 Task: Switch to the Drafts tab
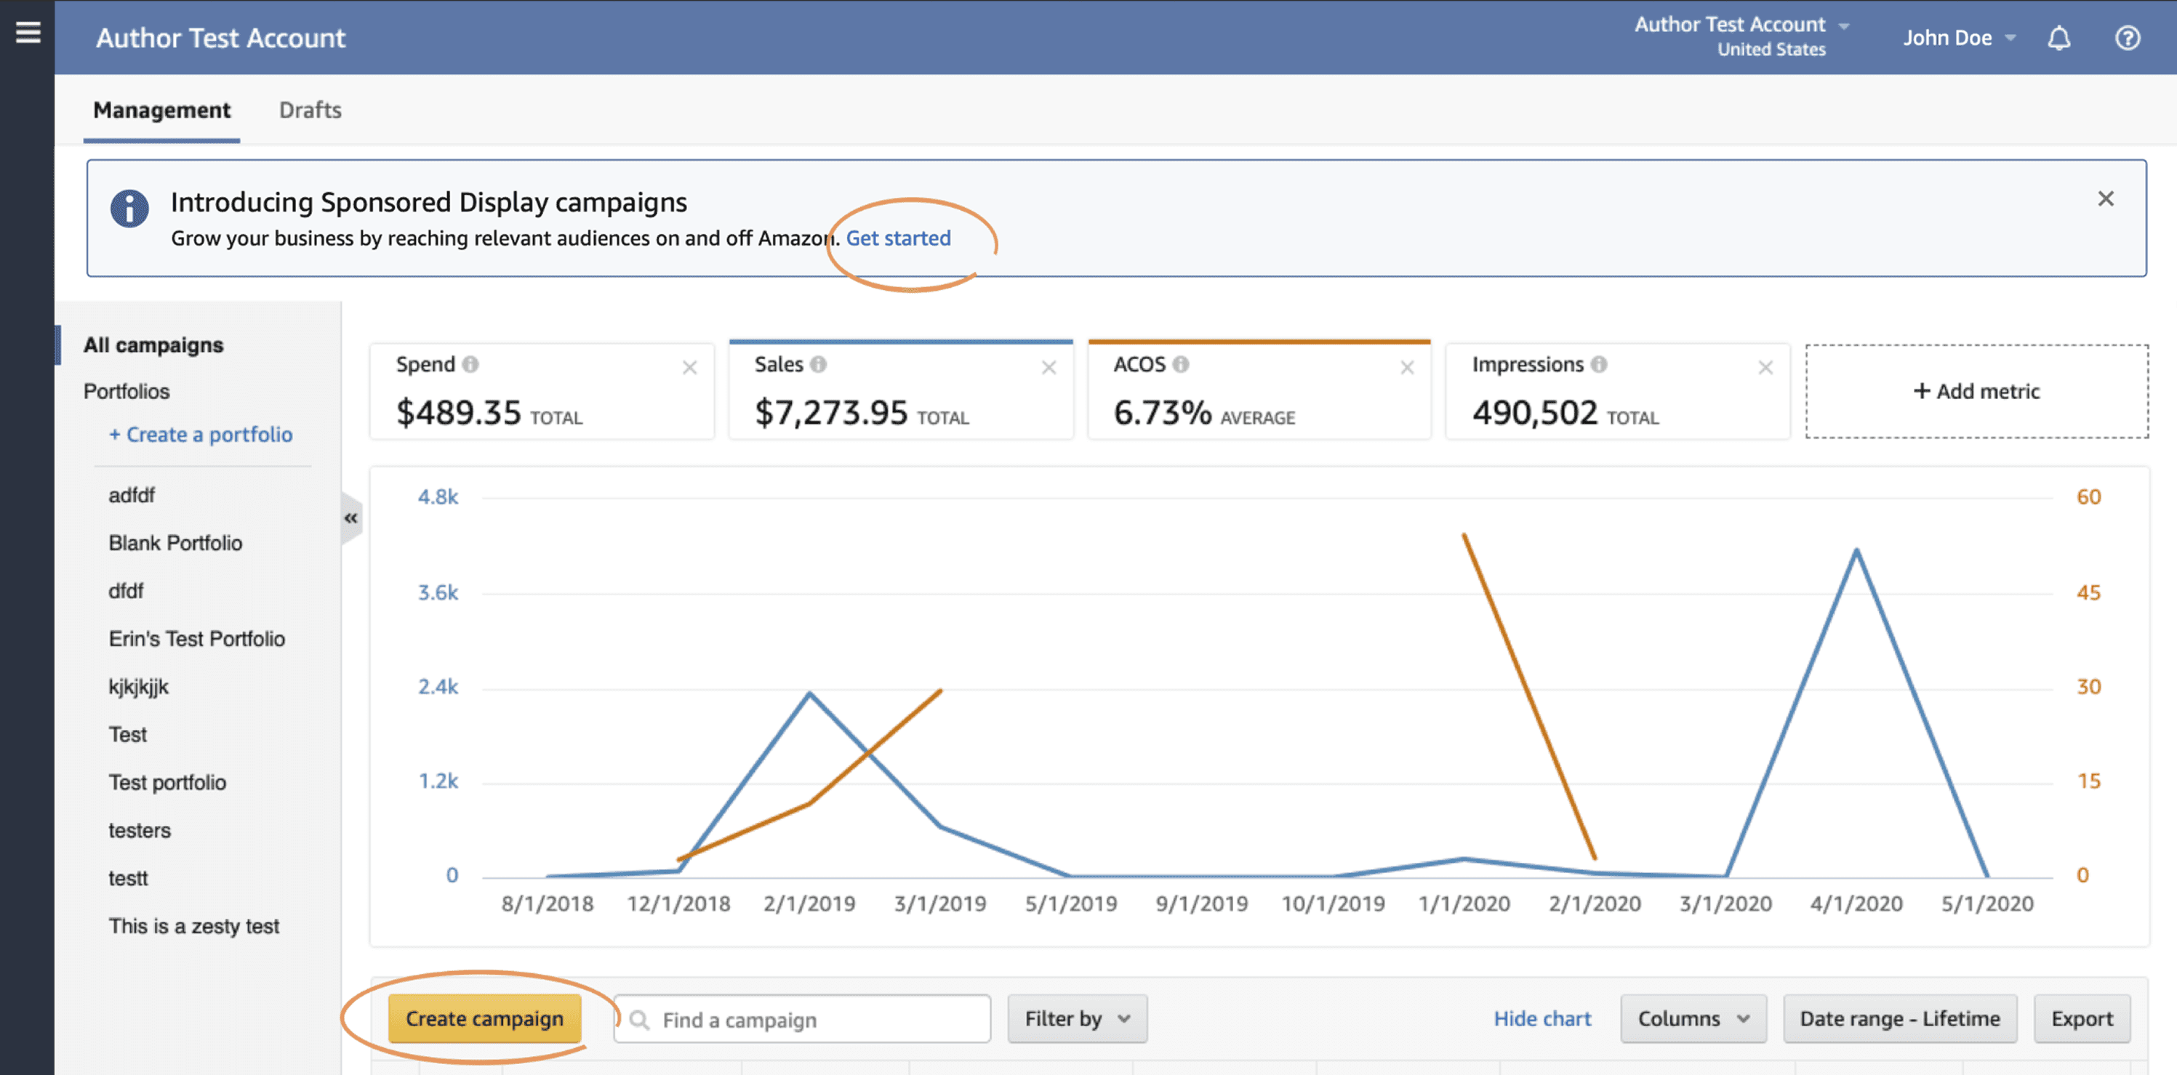tap(310, 110)
